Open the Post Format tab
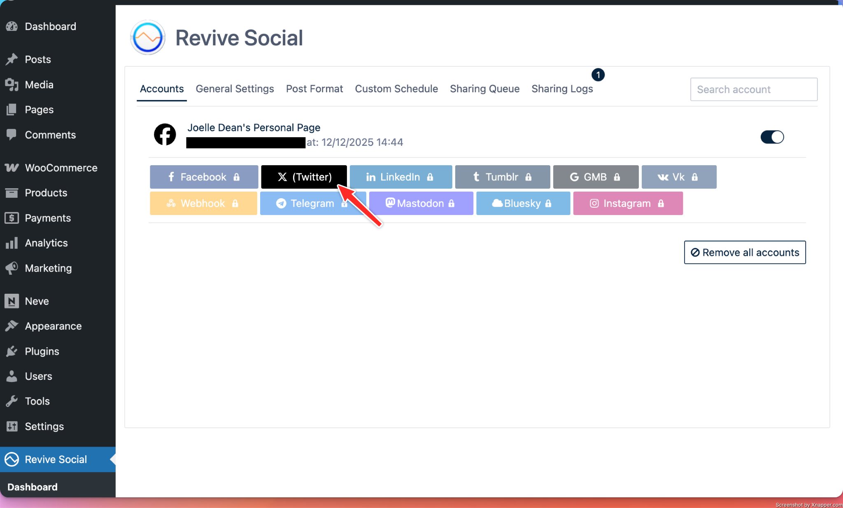 pyautogui.click(x=314, y=89)
